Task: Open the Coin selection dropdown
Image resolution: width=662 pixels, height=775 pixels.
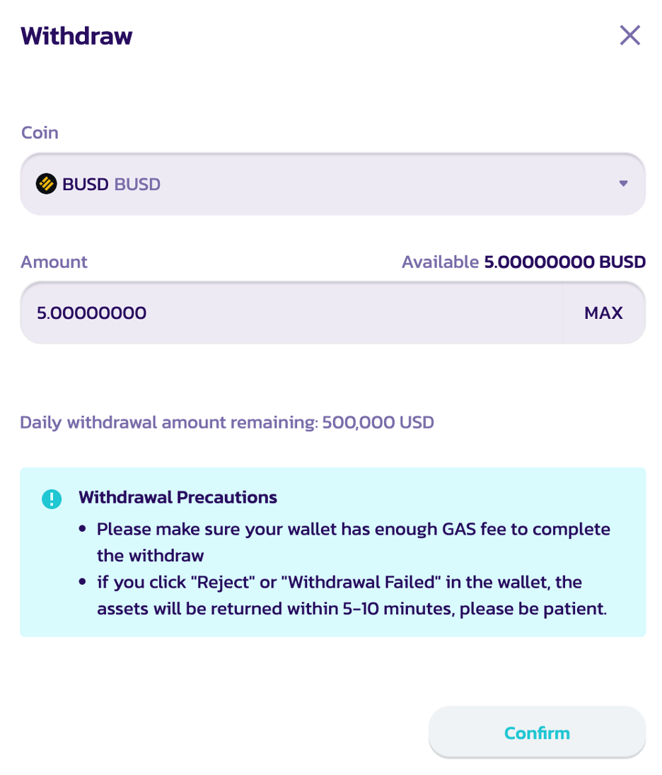Action: coord(332,185)
